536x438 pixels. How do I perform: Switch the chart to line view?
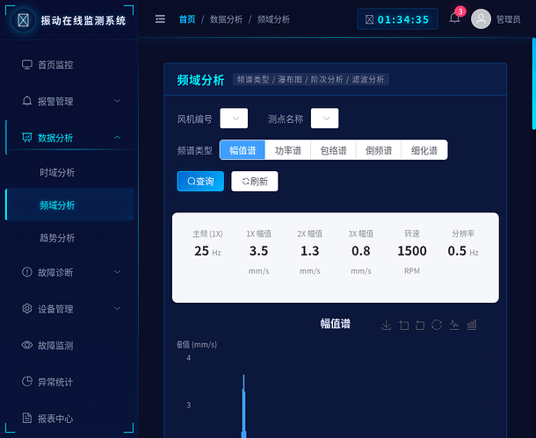click(454, 325)
